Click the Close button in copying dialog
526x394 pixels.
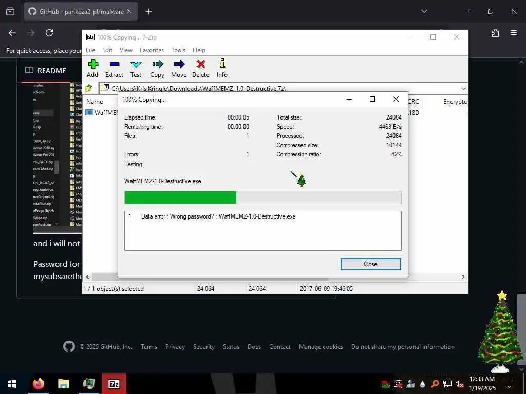point(370,264)
